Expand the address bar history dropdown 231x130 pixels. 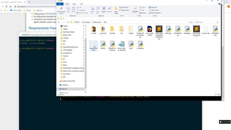pyautogui.click(x=189, y=22)
